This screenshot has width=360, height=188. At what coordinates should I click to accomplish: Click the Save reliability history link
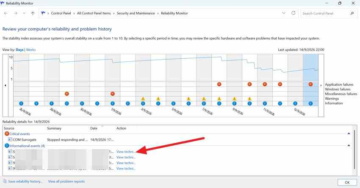[25, 181]
